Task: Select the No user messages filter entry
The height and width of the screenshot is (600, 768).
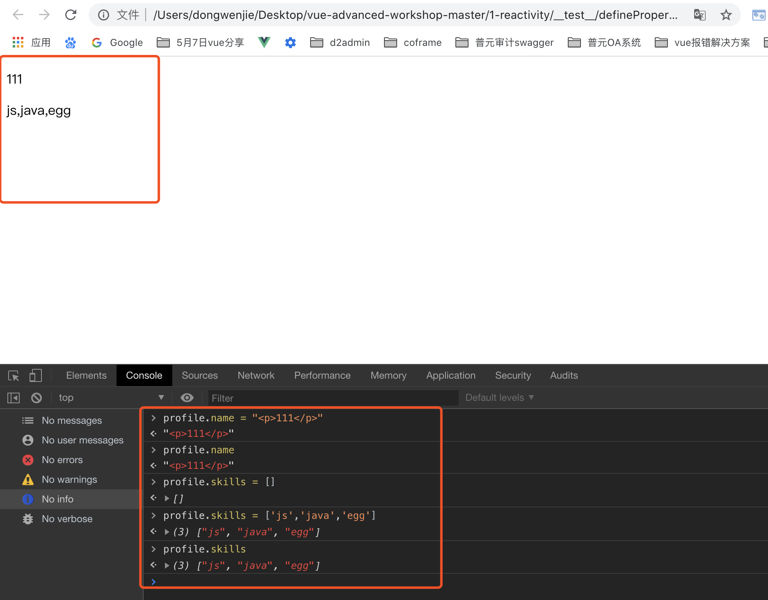Action: 82,440
